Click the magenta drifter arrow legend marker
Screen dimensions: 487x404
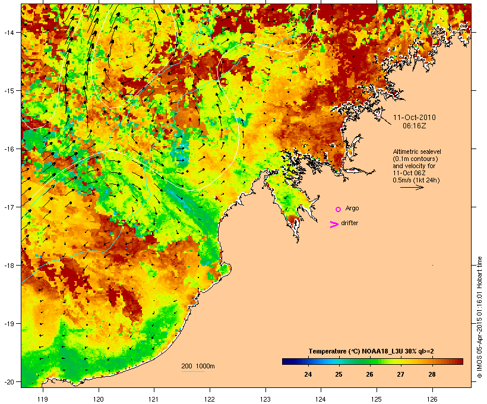click(334, 225)
